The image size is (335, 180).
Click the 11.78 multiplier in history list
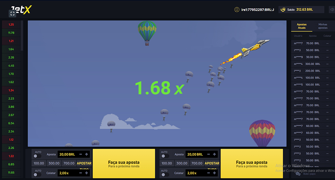tap(11, 33)
